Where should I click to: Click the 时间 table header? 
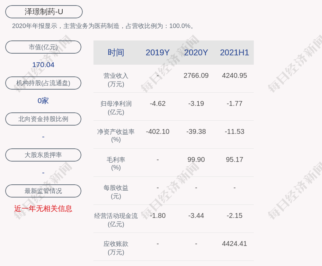[116, 53]
